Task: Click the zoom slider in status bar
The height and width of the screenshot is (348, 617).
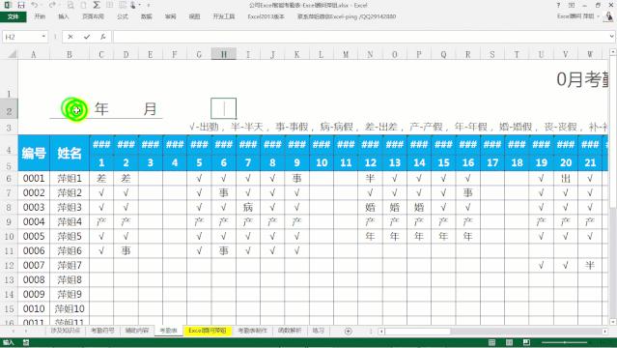Action: (x=565, y=342)
